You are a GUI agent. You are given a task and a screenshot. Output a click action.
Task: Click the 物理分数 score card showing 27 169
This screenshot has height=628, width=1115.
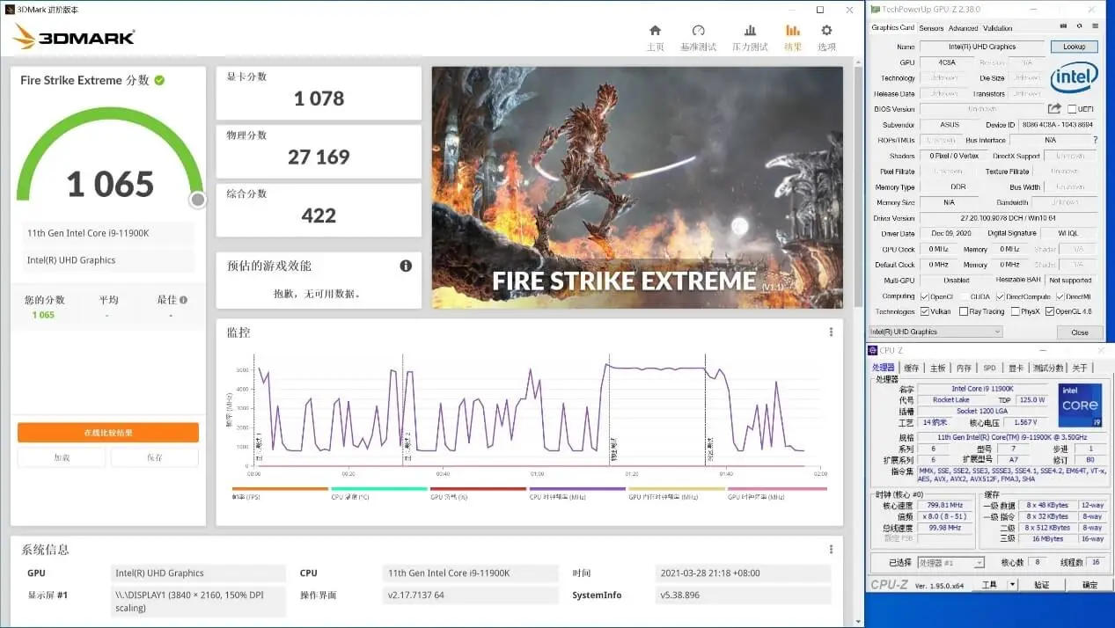[x=319, y=150]
